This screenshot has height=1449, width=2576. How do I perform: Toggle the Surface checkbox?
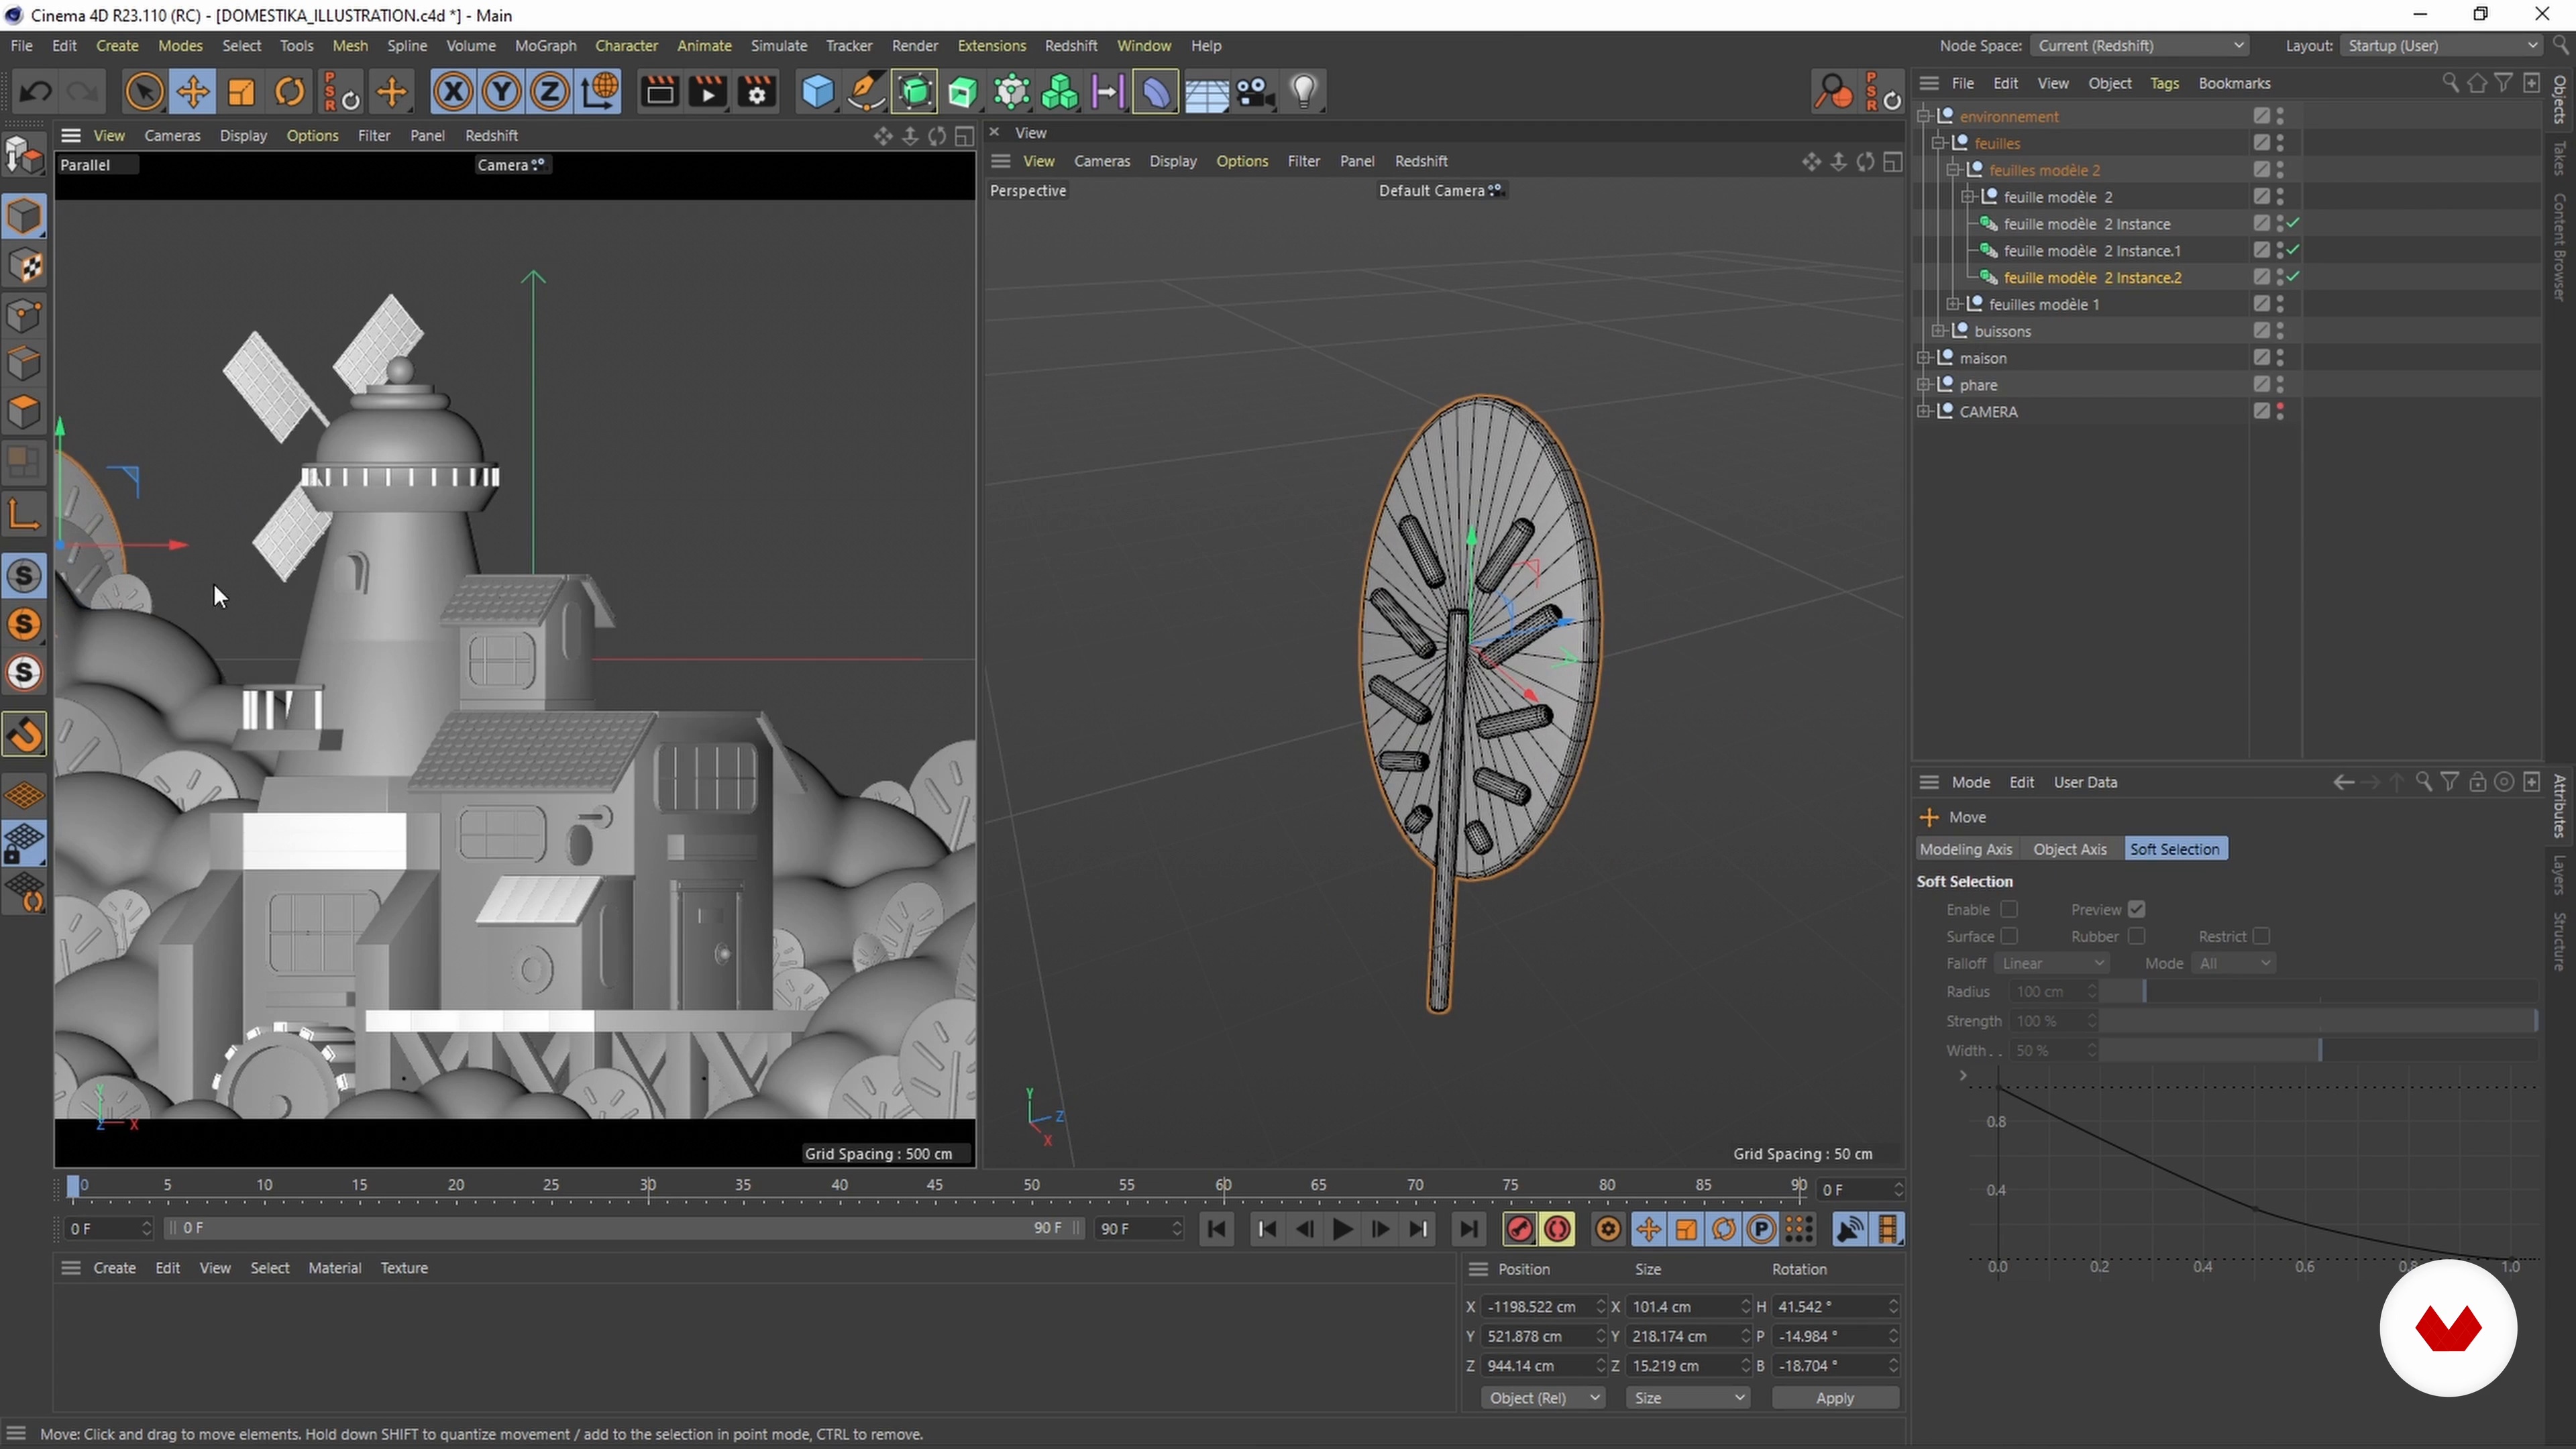click(2009, 936)
